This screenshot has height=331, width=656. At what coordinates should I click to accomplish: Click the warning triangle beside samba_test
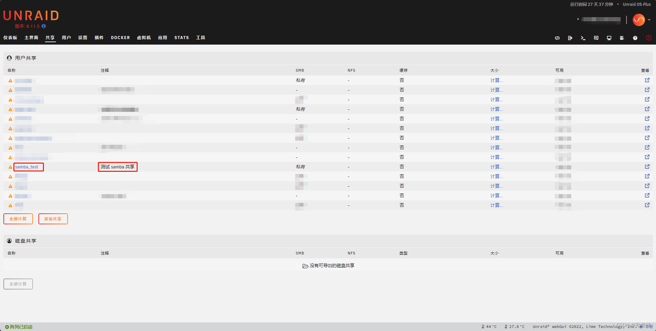10,167
